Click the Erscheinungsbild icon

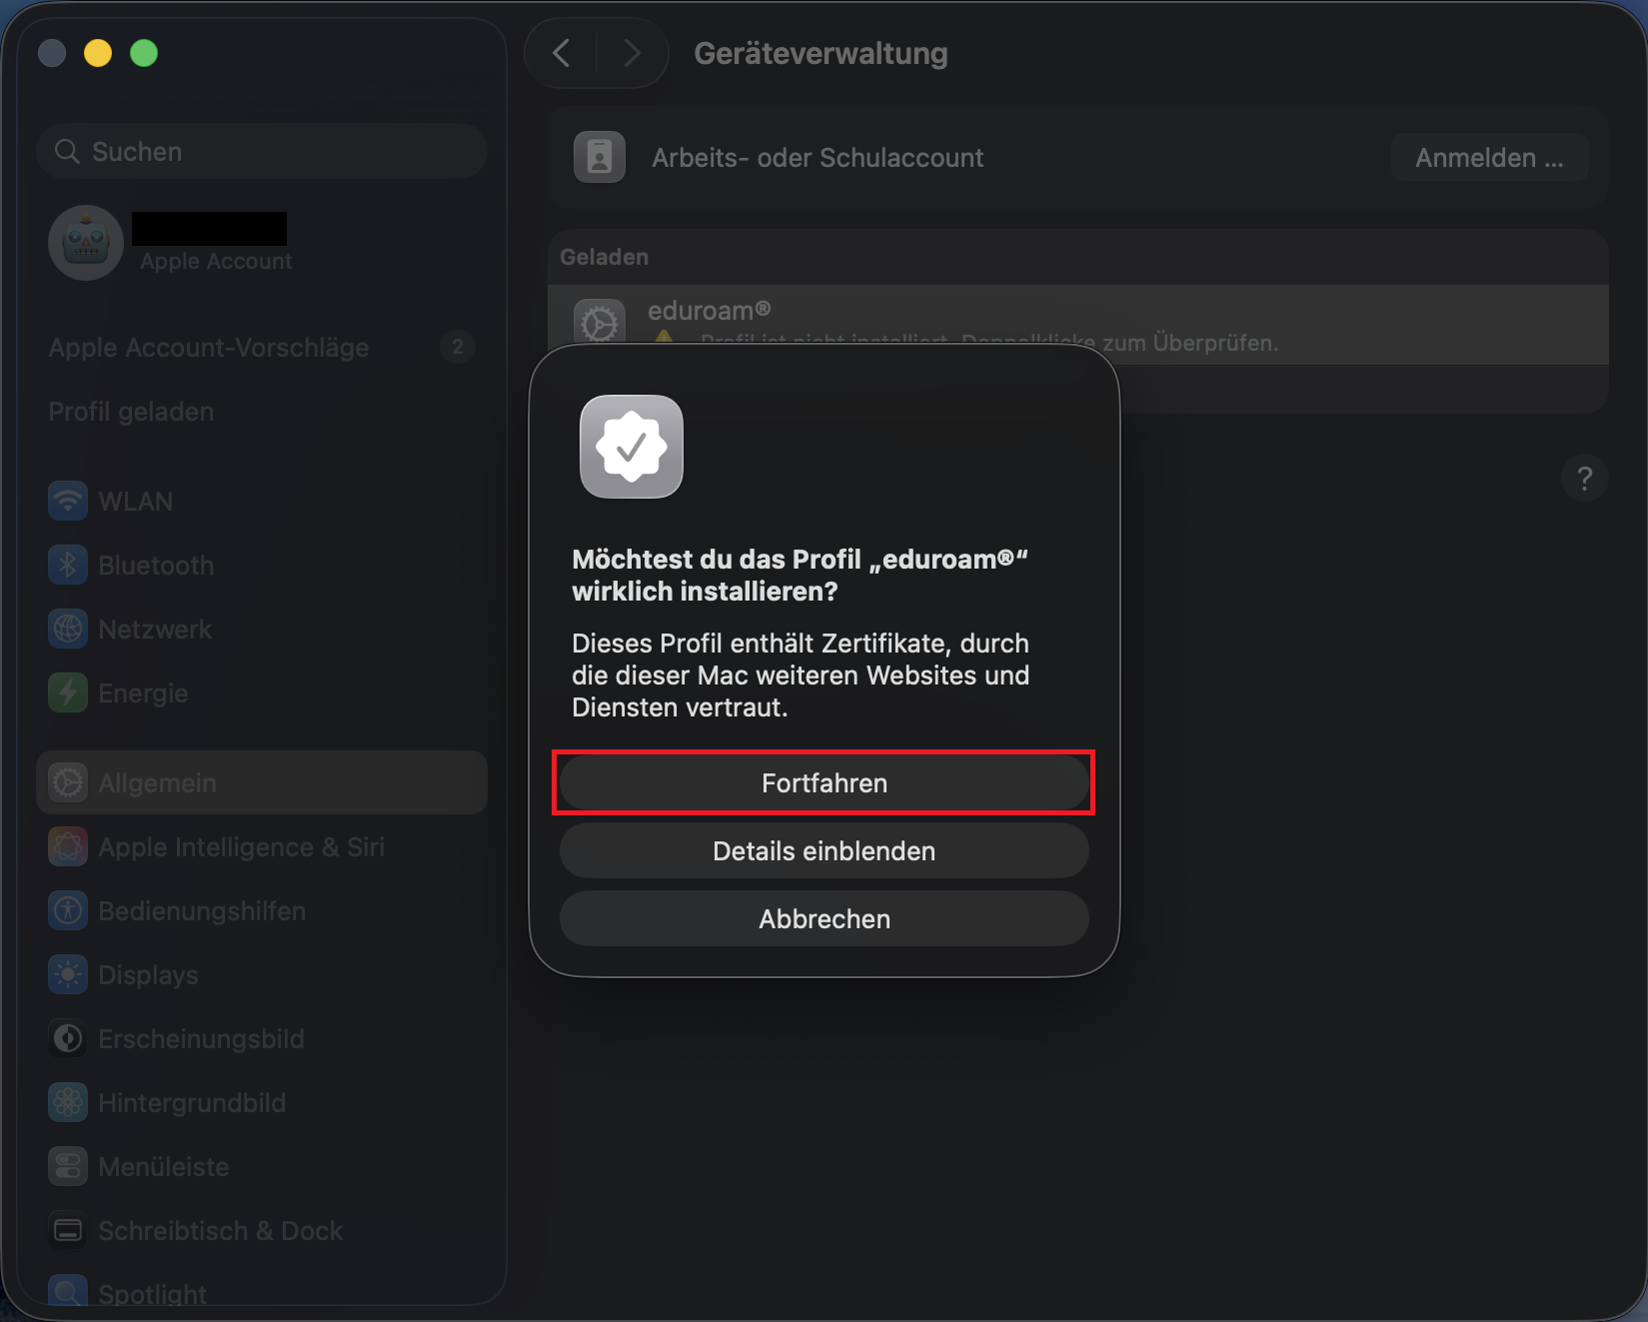[68, 1038]
